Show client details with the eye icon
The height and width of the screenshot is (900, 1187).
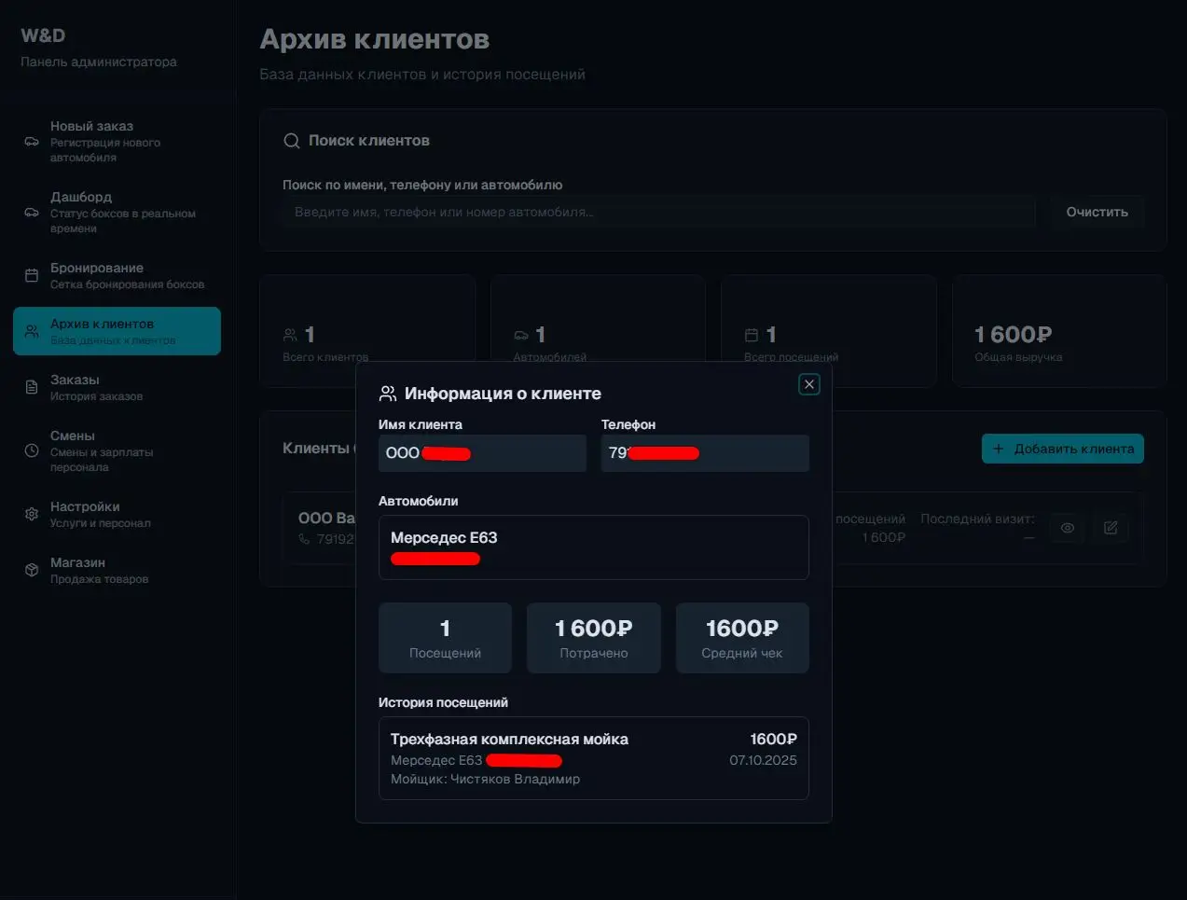click(x=1067, y=527)
